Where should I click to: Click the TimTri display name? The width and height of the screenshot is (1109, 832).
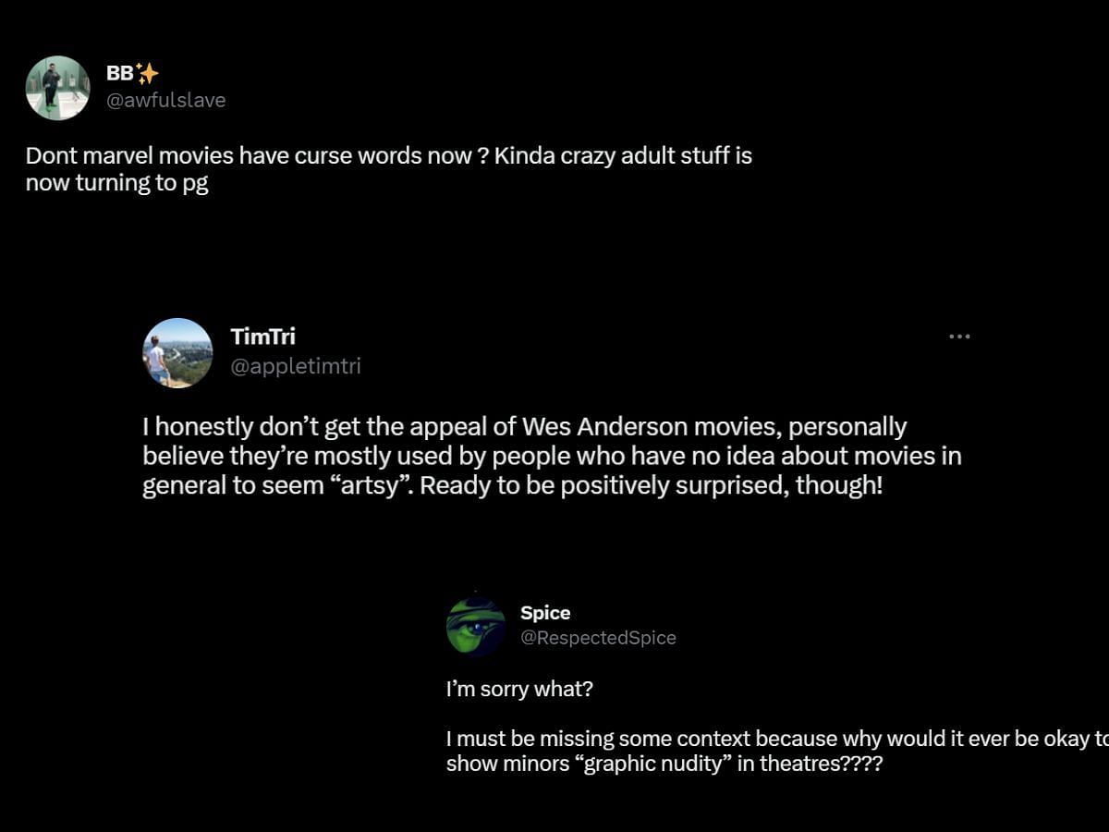tap(262, 336)
